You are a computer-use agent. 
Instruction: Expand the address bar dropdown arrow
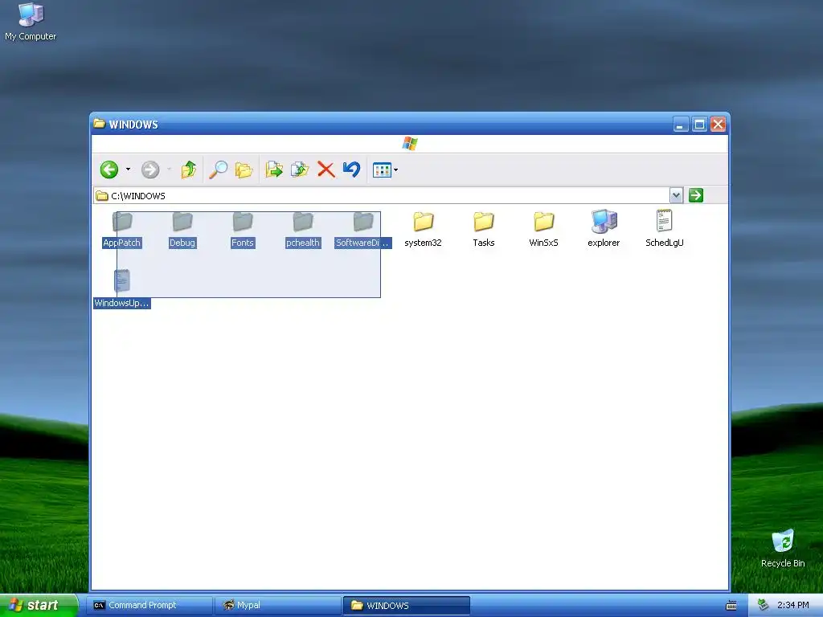[x=676, y=196]
